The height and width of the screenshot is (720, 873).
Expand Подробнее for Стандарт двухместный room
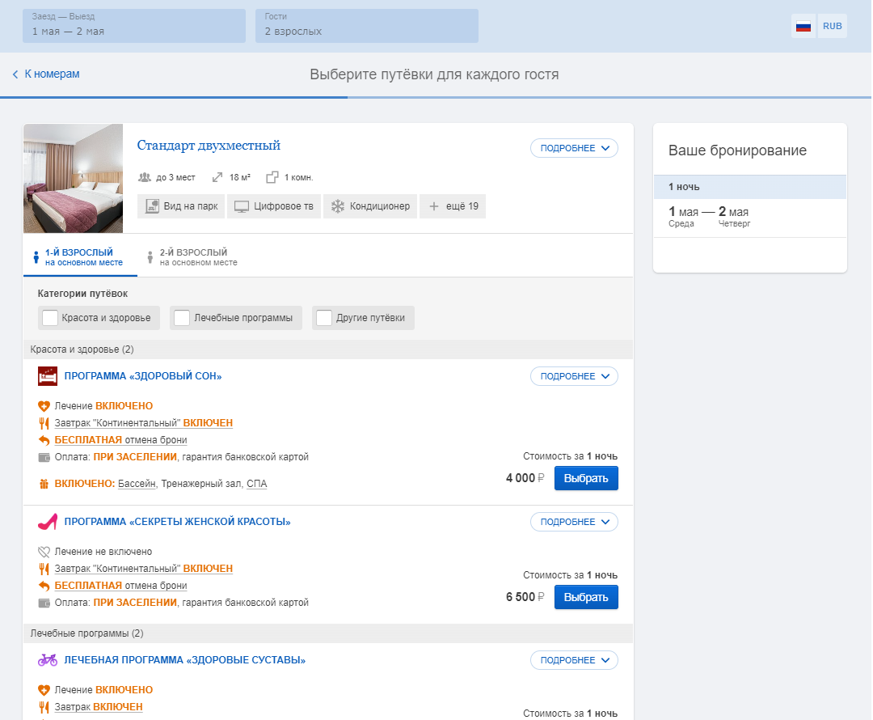click(574, 148)
